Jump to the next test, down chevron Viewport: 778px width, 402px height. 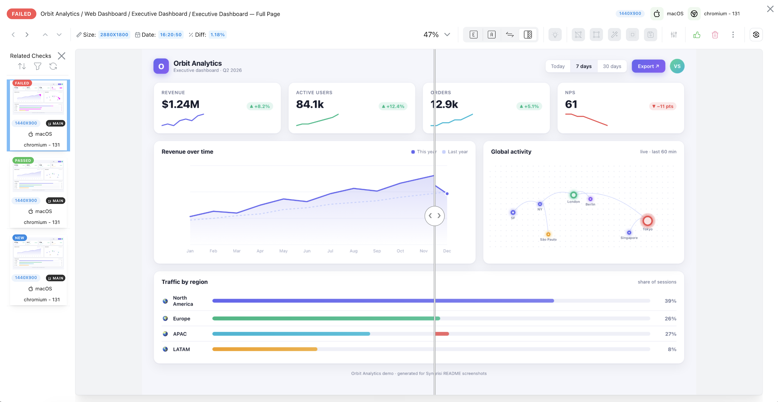pyautogui.click(x=59, y=35)
